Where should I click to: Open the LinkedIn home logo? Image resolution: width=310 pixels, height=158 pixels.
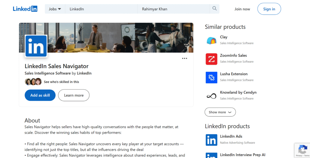pos(25,9)
